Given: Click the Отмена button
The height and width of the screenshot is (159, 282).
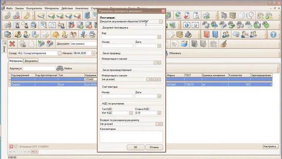Looking at the screenshot, I should click(x=154, y=147).
